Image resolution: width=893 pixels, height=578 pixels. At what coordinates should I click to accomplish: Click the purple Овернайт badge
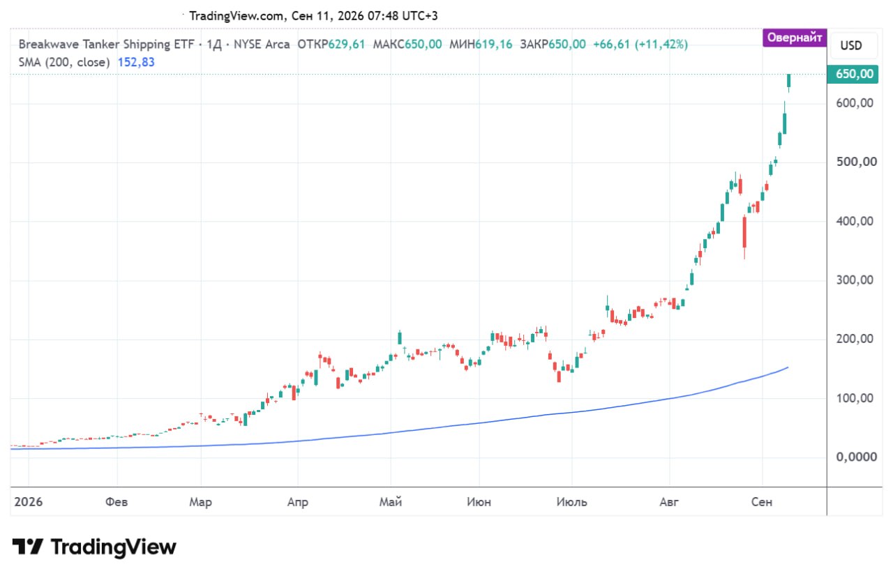coord(795,38)
